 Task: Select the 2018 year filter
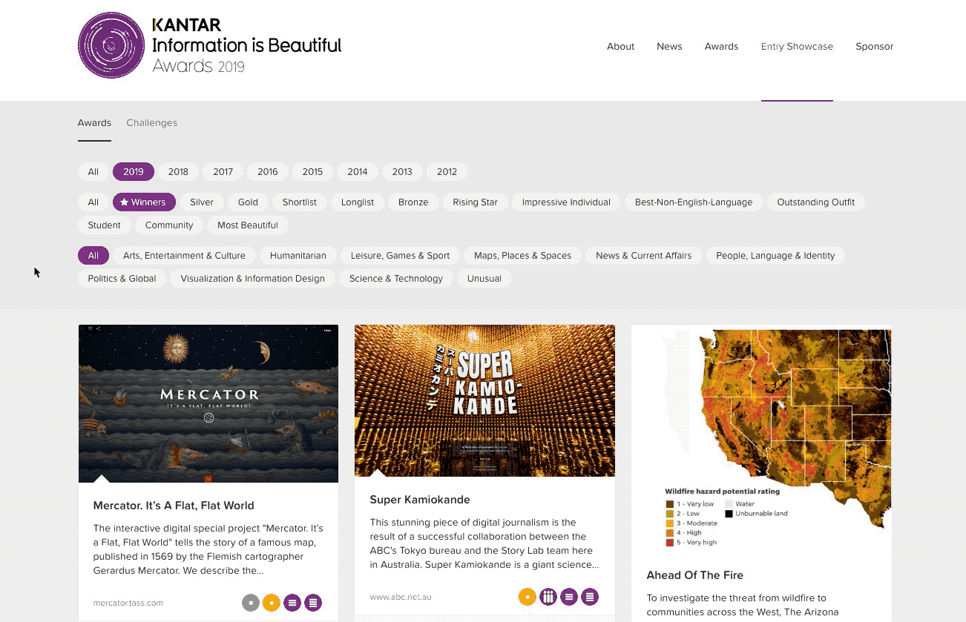(x=178, y=172)
